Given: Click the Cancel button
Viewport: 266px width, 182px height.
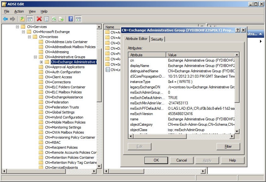Looking at the screenshot, I should (182, 160).
